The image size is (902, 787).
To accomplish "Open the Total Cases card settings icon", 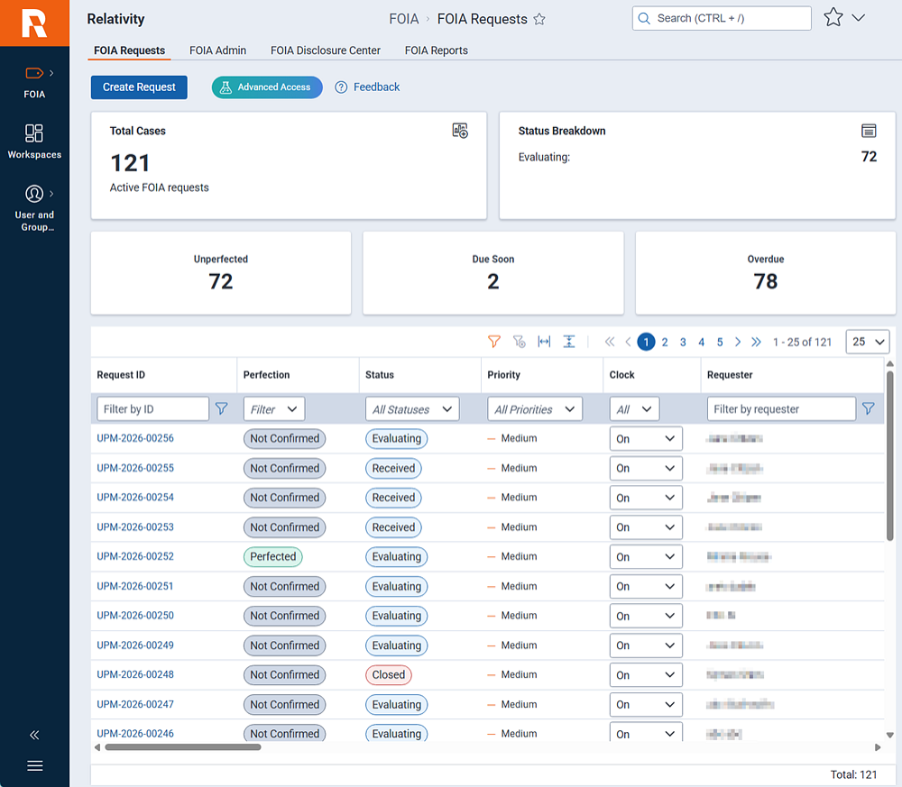I will 459,131.
